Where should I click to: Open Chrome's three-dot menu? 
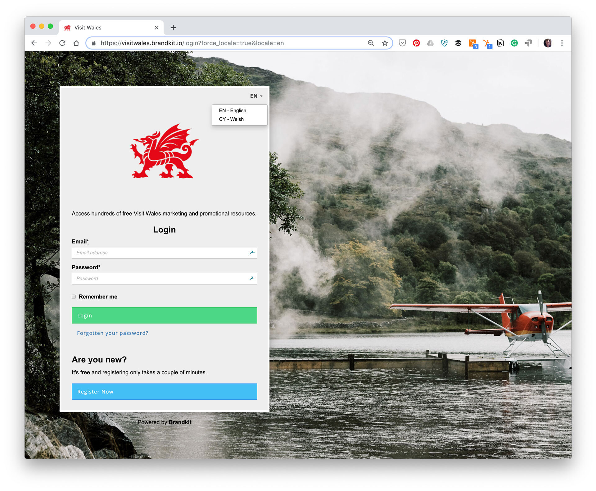pos(562,43)
